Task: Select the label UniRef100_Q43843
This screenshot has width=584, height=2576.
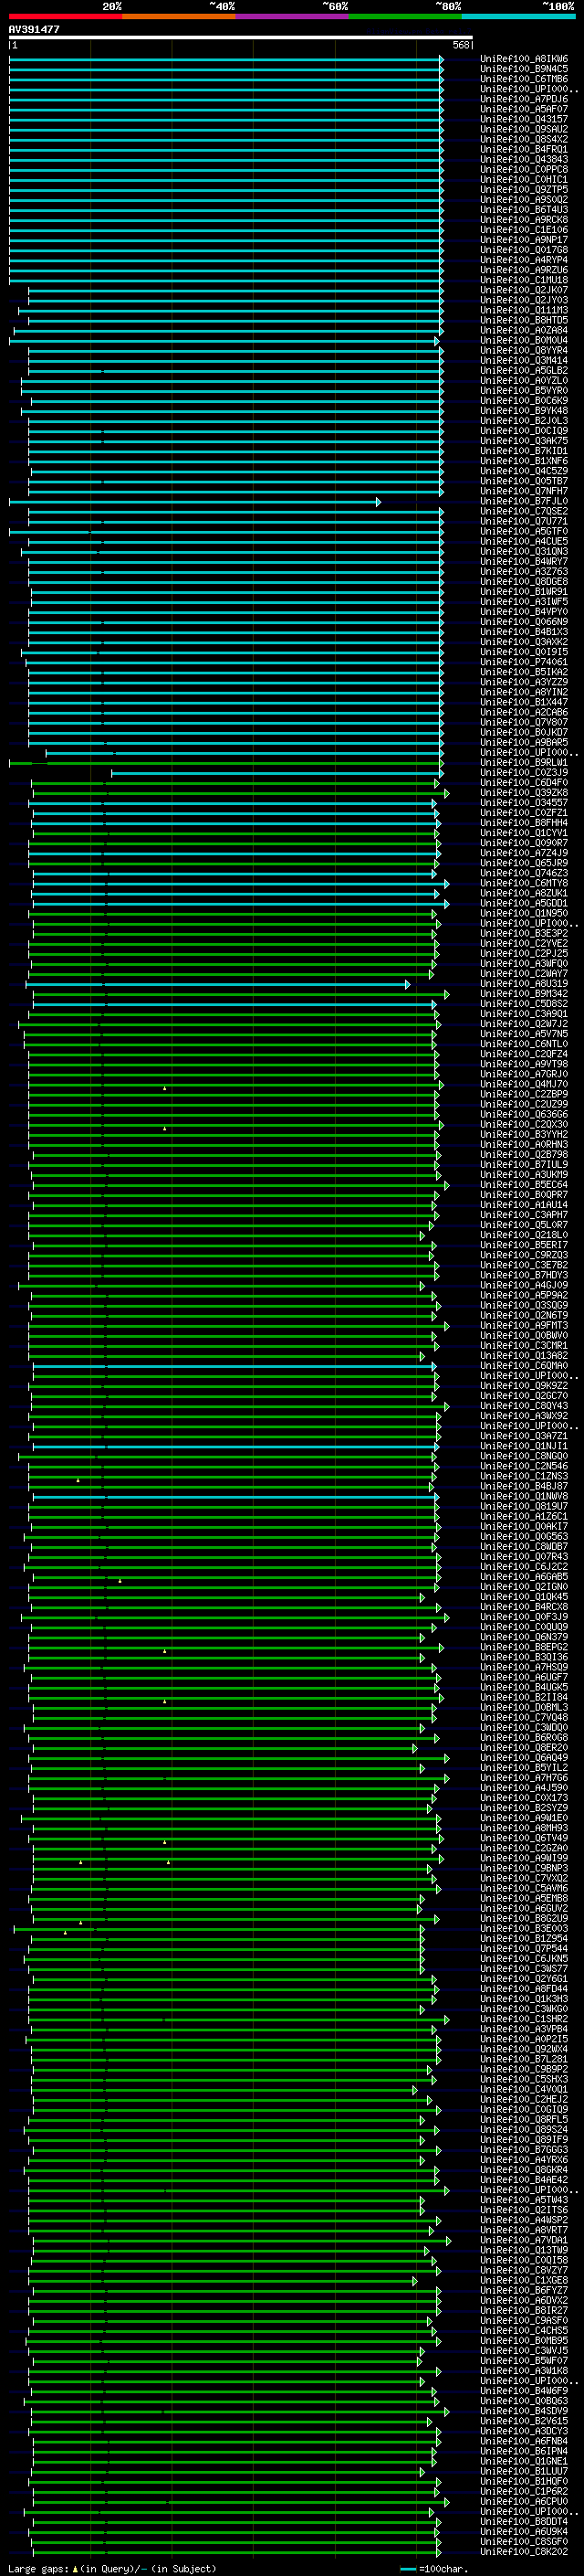Action: pos(524,159)
